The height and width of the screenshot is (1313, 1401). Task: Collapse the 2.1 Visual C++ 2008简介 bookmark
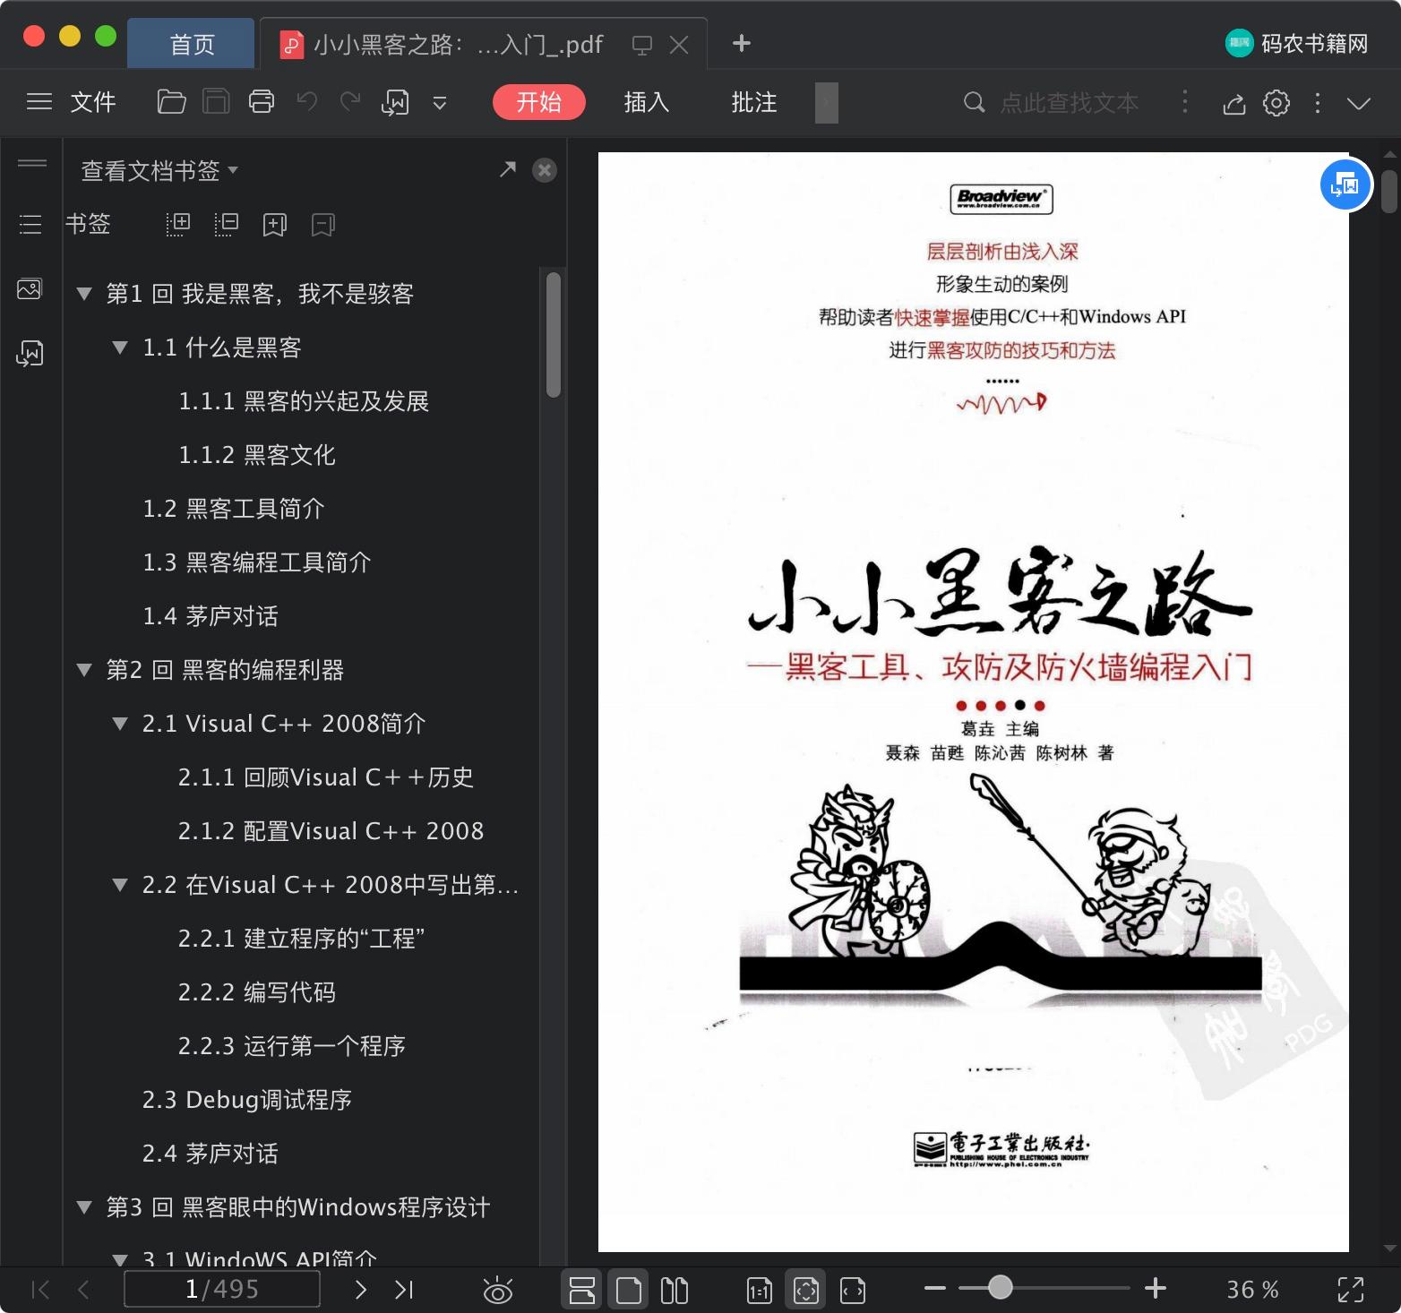pyautogui.click(x=120, y=724)
